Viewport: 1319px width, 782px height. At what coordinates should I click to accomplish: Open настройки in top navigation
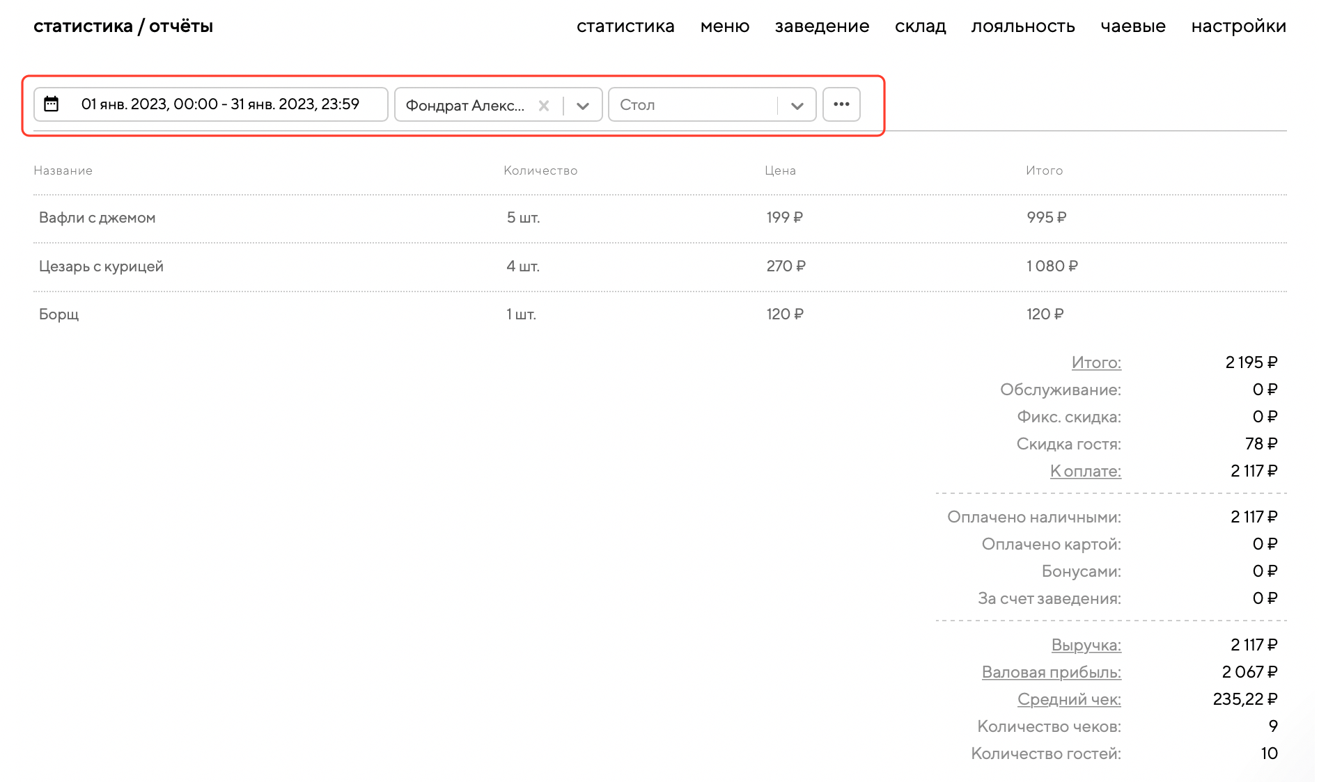[x=1238, y=26]
